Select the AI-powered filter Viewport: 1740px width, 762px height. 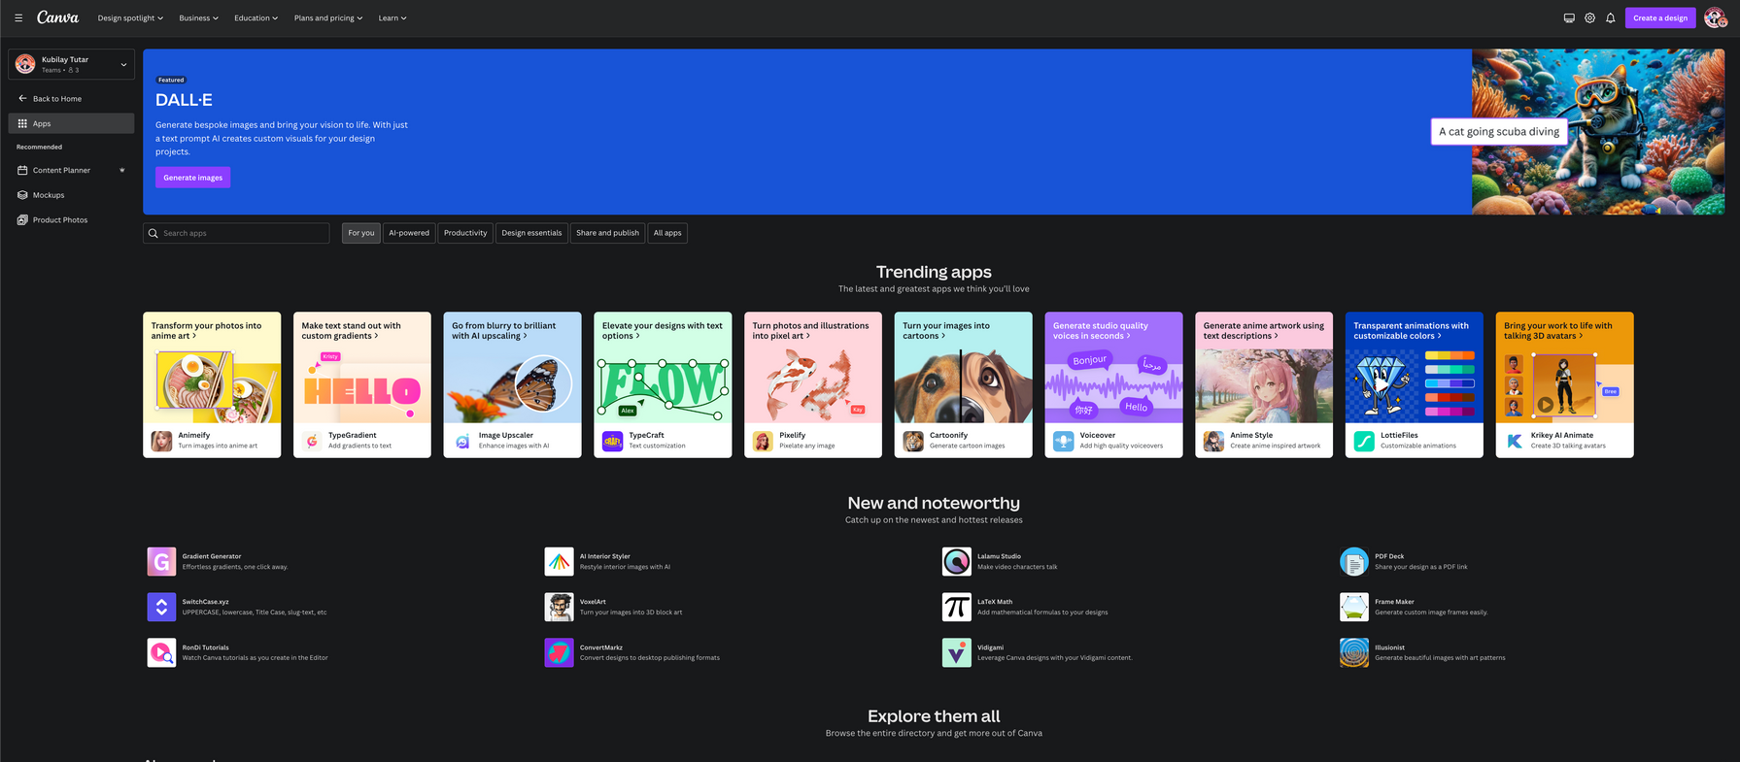(409, 233)
